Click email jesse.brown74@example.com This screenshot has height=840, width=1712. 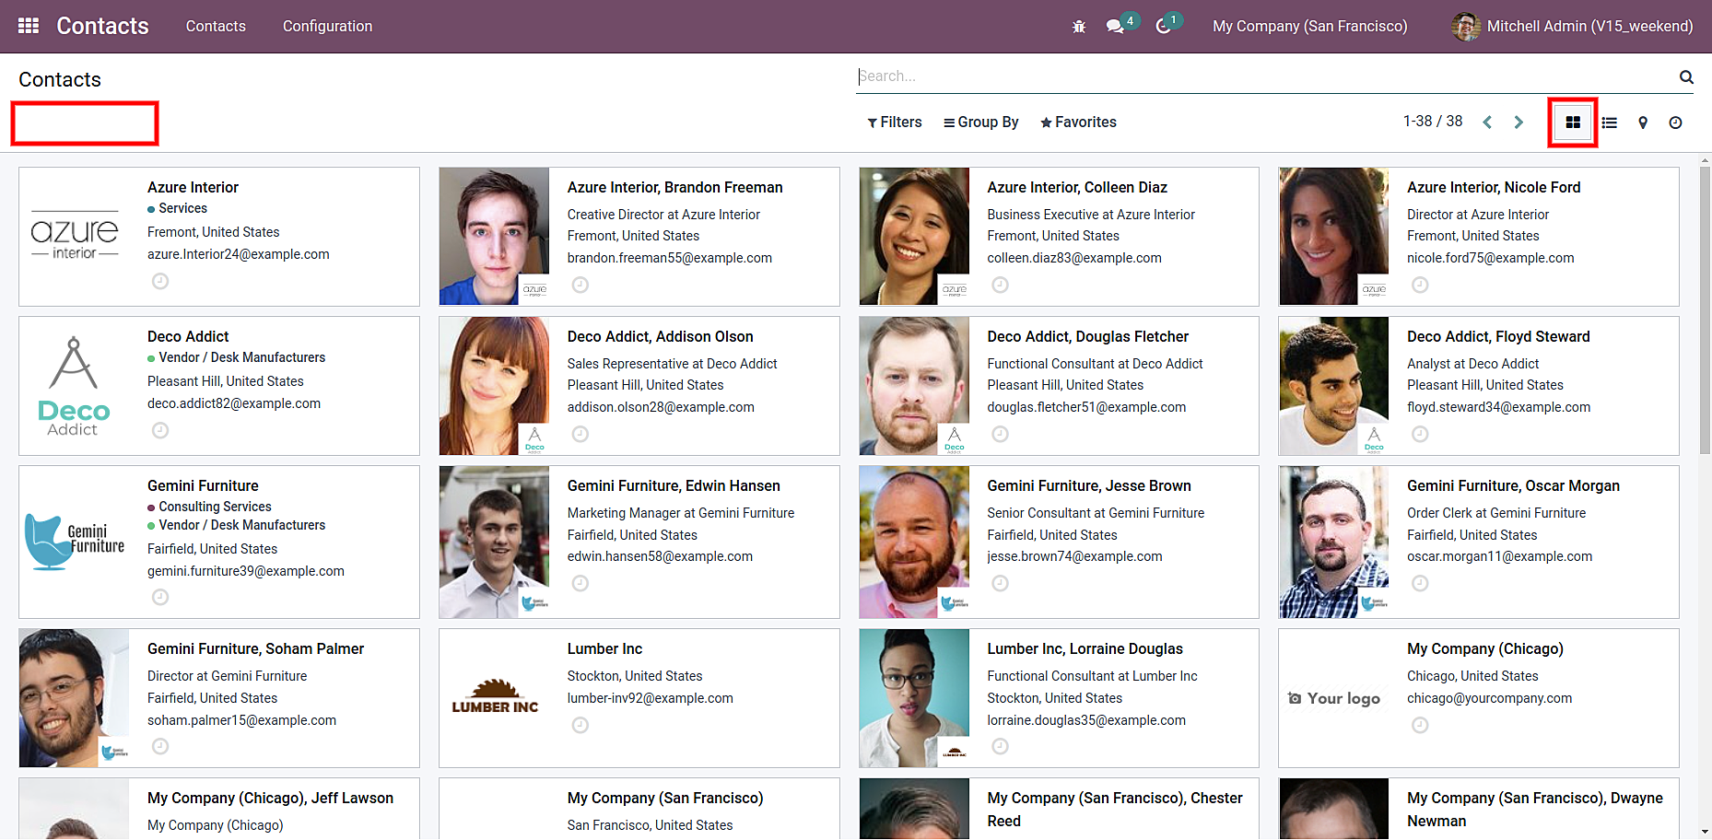[1074, 556]
